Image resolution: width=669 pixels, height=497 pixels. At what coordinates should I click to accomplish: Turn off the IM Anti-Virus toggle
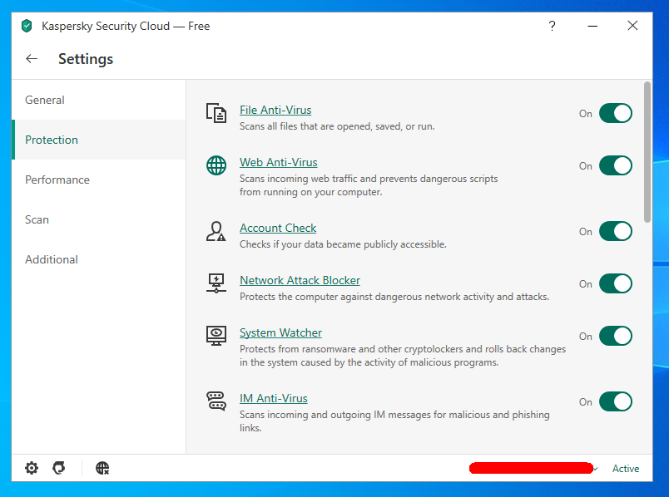click(615, 402)
